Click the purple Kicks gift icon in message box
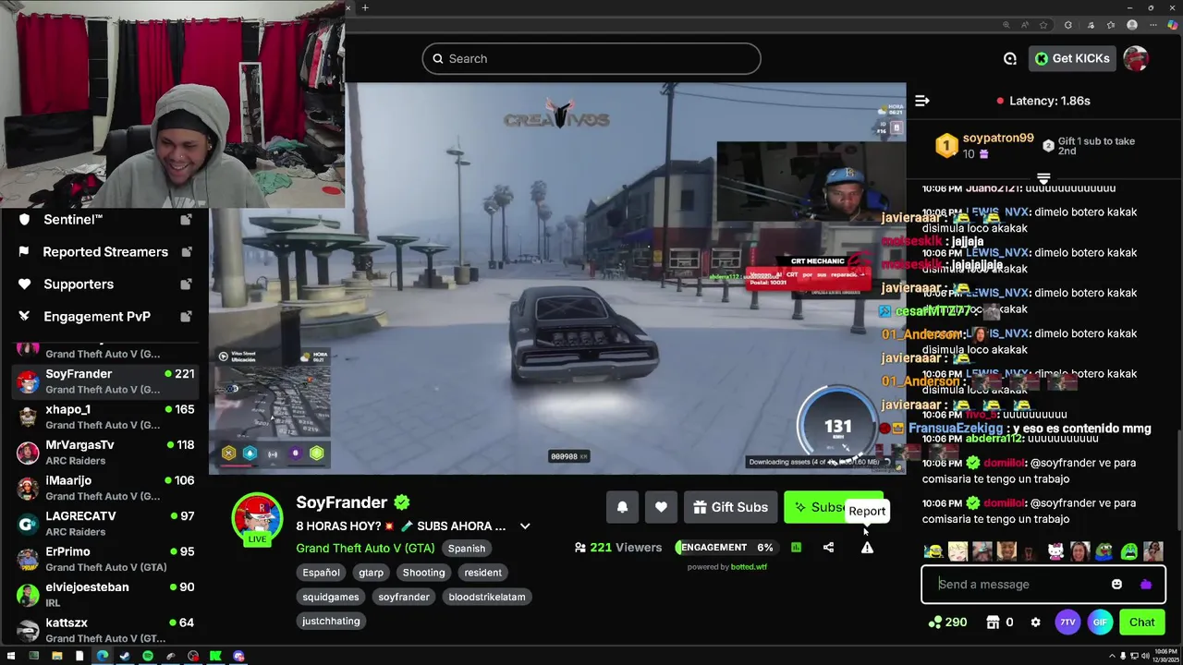Image resolution: width=1183 pixels, height=665 pixels. click(x=1146, y=584)
